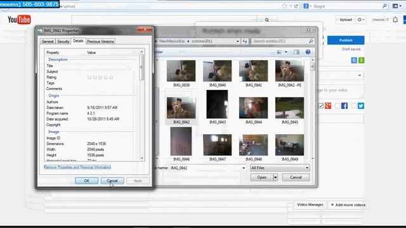Click the search icon in Search october2011 box
The image size is (406, 228).
tap(311, 41)
